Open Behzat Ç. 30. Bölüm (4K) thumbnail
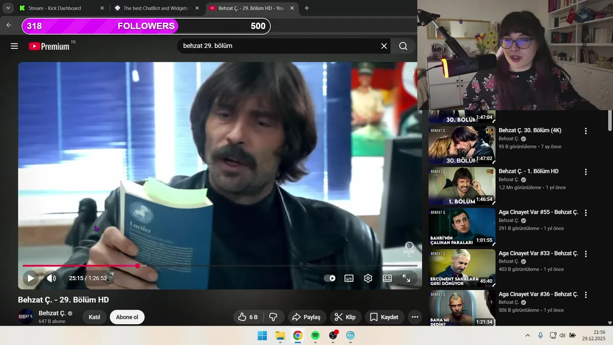The width and height of the screenshot is (613, 345). click(x=462, y=145)
